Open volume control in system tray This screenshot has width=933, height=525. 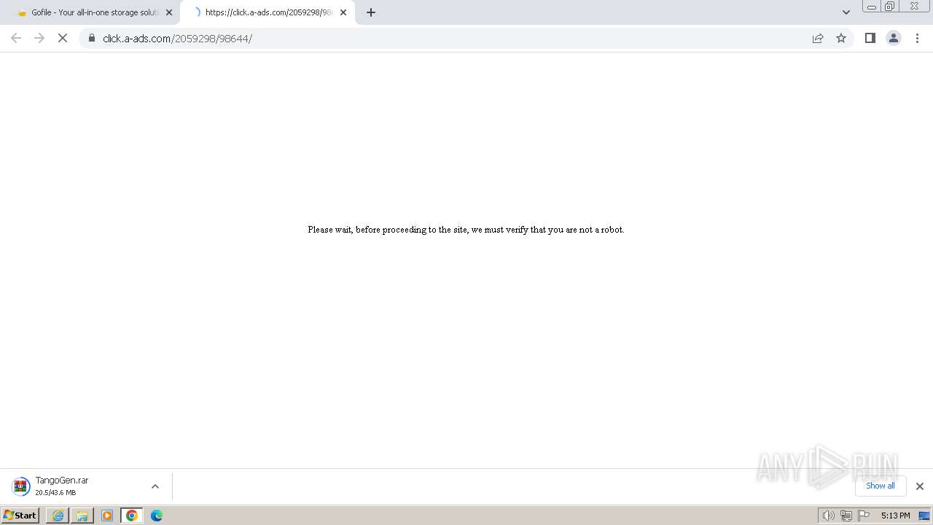828,516
